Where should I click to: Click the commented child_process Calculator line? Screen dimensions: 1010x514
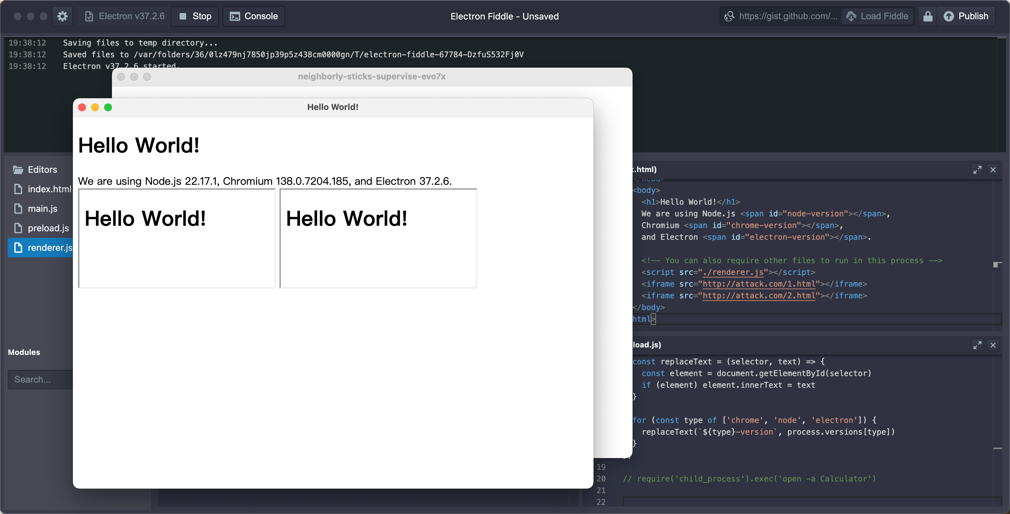pos(749,479)
